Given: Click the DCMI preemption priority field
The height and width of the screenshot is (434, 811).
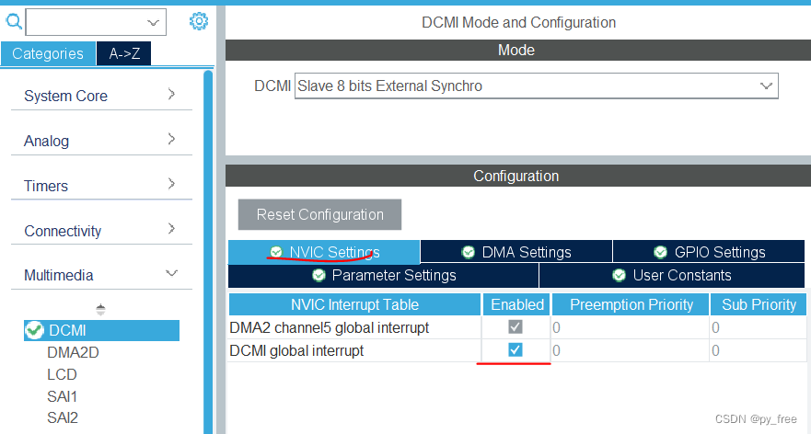Looking at the screenshot, I should coord(629,350).
